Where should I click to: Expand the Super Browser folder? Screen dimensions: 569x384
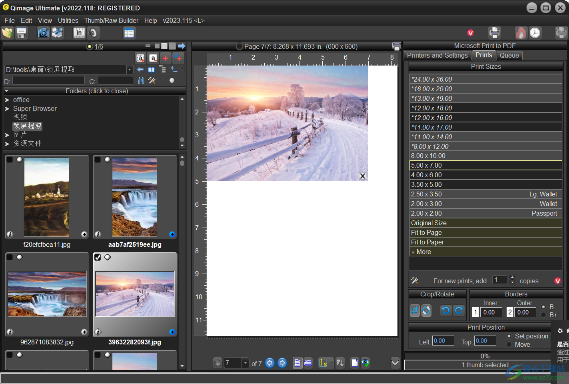(x=7, y=109)
